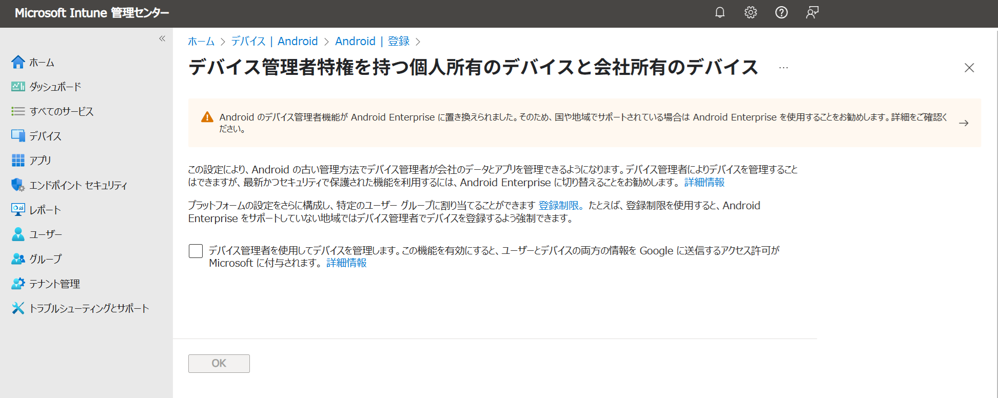This screenshot has height=398, width=998.
Task: Select グループ in the sidebar menu
Action: [x=45, y=260]
